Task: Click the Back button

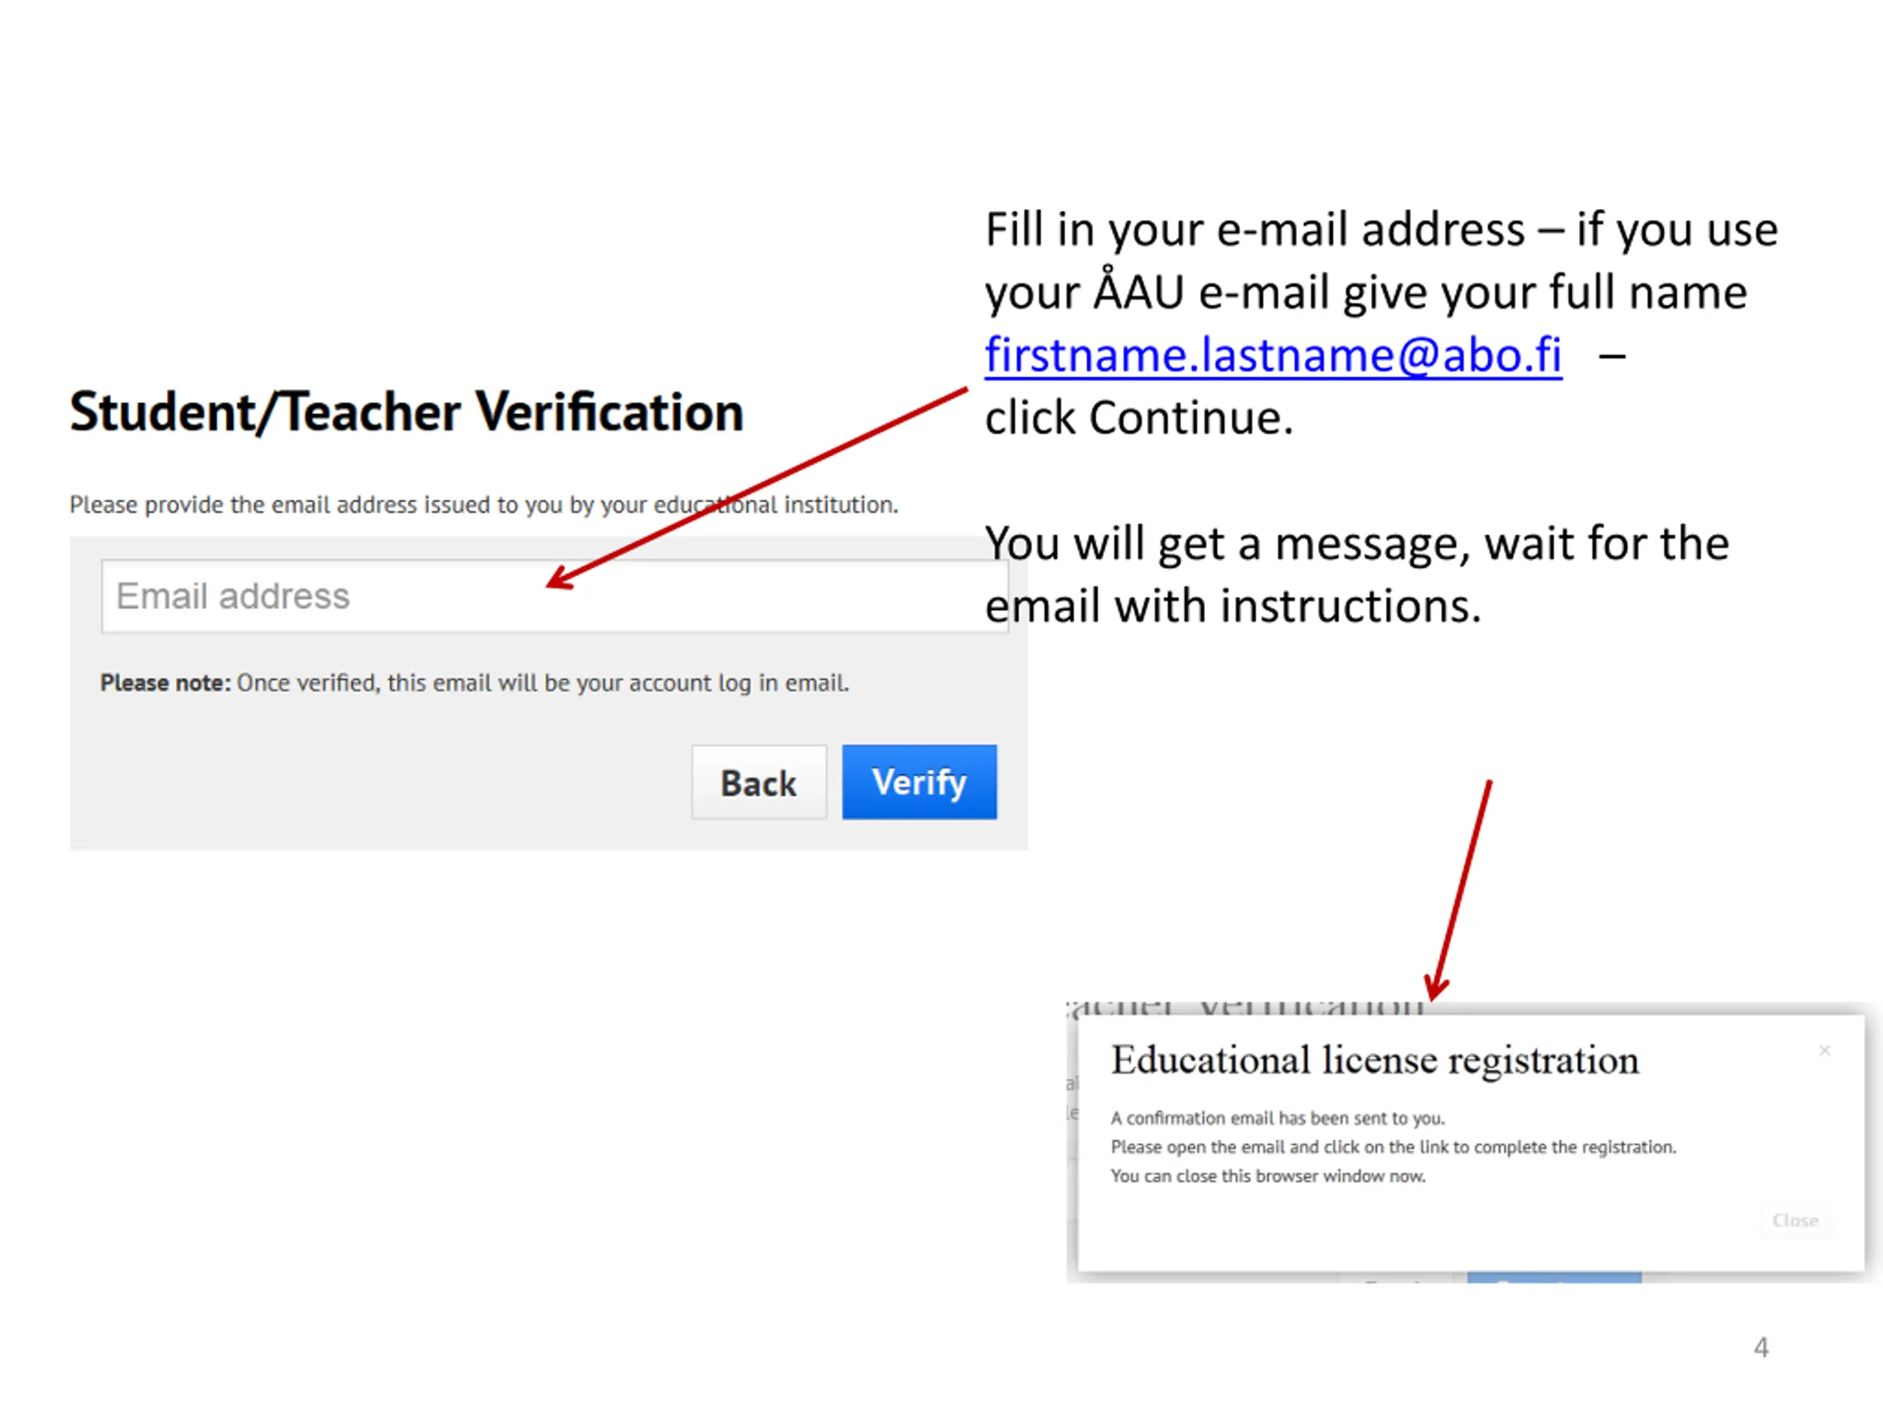Action: (x=758, y=782)
